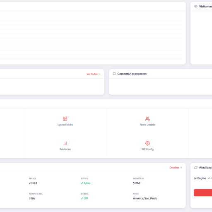Open the WC Config gear icon
Viewport: 212px width, 212px height.
[x=147, y=143]
